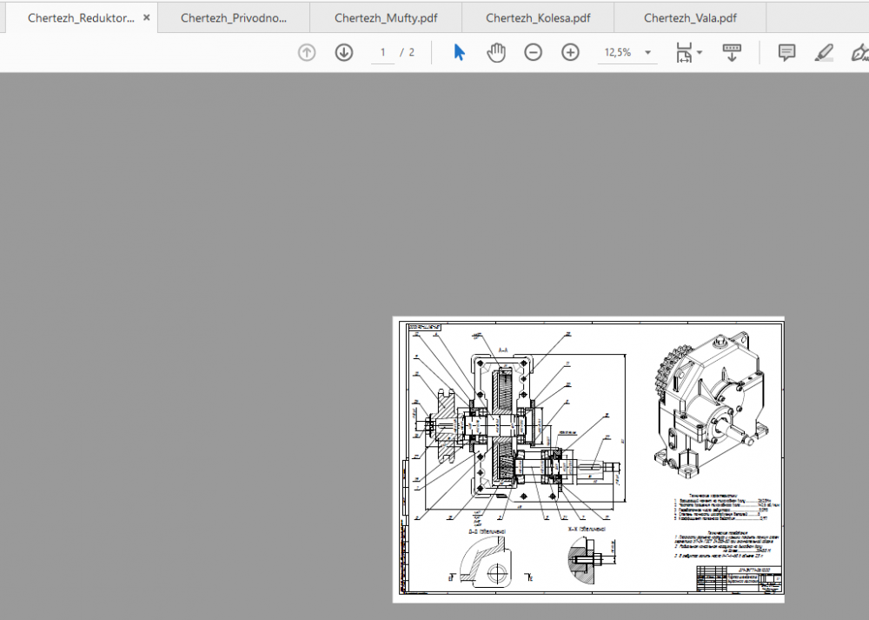Viewport: 869px width, 620px height.
Task: Open the Chertezh_Vala.pdf tab
Action: point(690,17)
